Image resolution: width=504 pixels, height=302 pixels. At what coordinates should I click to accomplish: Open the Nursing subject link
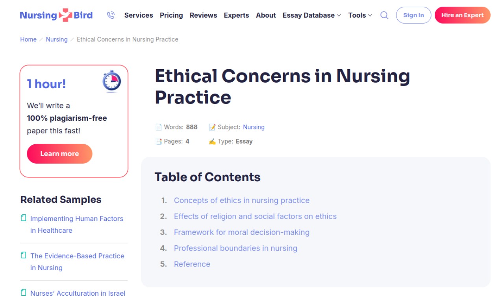(x=254, y=127)
